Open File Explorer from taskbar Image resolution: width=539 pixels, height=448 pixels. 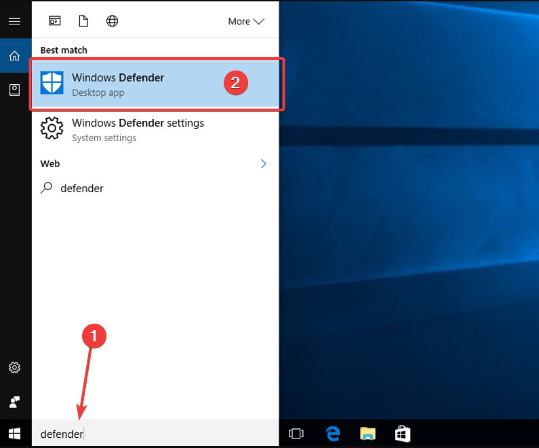pos(368,434)
